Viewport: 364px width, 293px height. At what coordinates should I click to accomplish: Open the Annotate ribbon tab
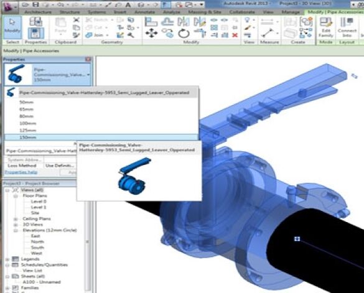145,12
